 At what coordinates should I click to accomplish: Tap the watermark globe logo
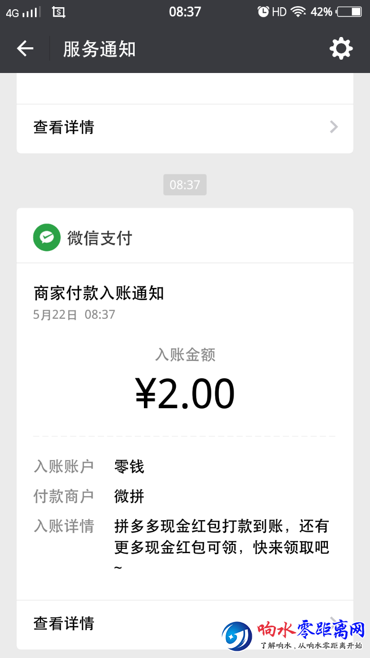coord(237,636)
